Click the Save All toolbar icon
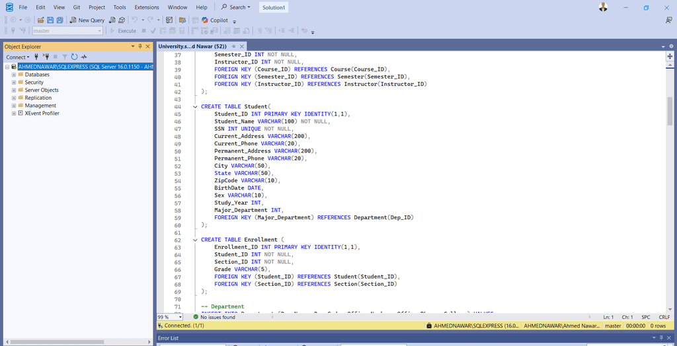This screenshot has height=346, width=677. [60, 20]
